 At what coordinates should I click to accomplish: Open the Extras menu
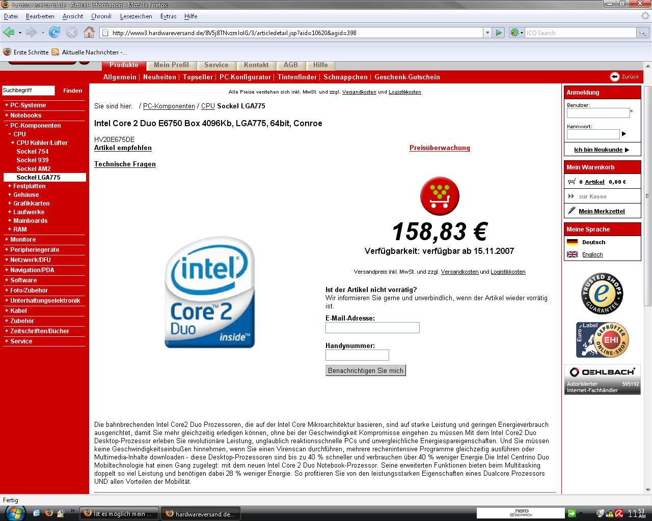168,16
